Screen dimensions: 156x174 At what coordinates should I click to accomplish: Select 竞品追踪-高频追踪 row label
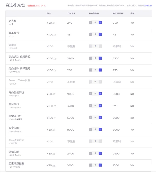pos(20,68)
